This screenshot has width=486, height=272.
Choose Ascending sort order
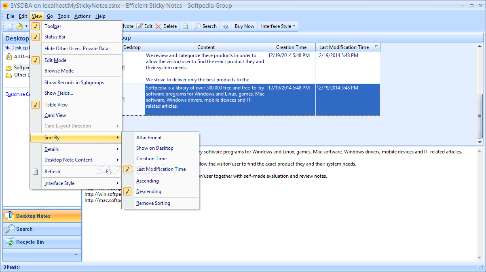coord(161,181)
